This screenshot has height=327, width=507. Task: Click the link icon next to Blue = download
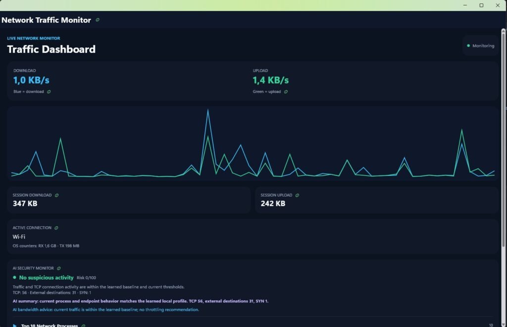[x=49, y=91]
